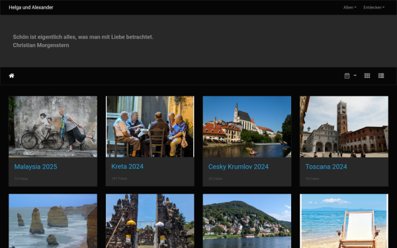Switch to grid view layout
Screen dimensions: 397x248
[x=367, y=75]
